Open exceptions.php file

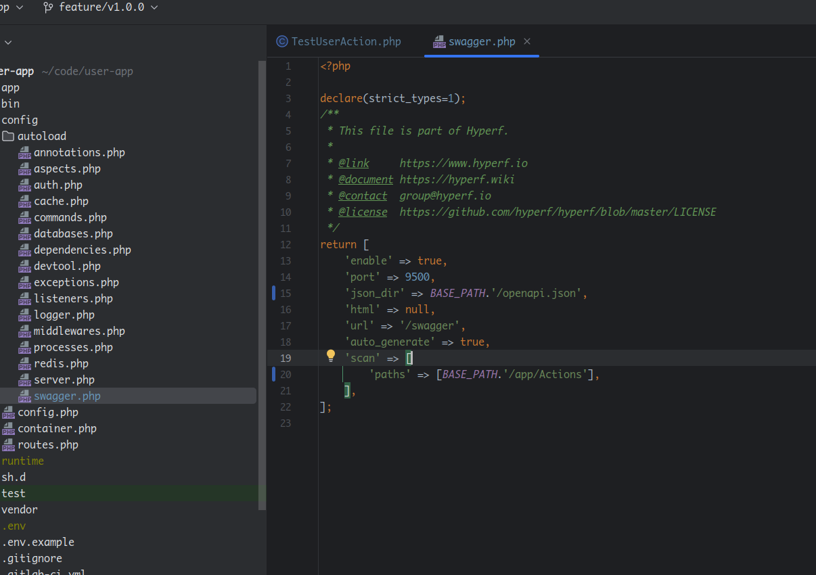(76, 282)
